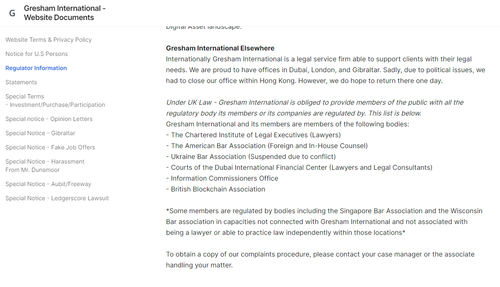This screenshot has height=287, width=500.
Task: Open Special Notice - Gibraltar
Action: 40,133
